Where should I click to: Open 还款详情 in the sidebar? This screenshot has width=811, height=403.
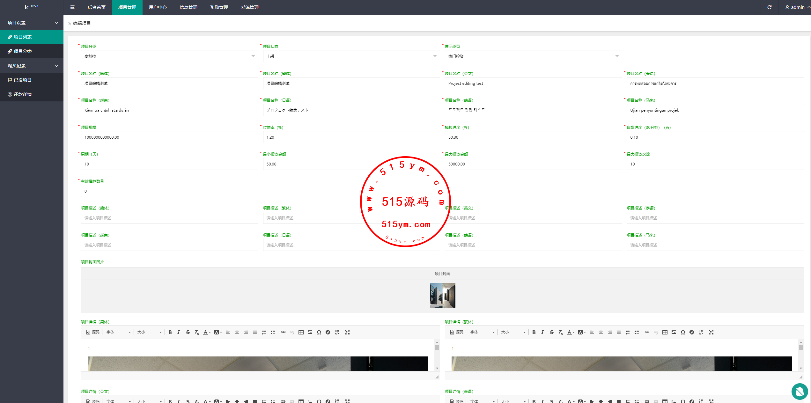(22, 94)
